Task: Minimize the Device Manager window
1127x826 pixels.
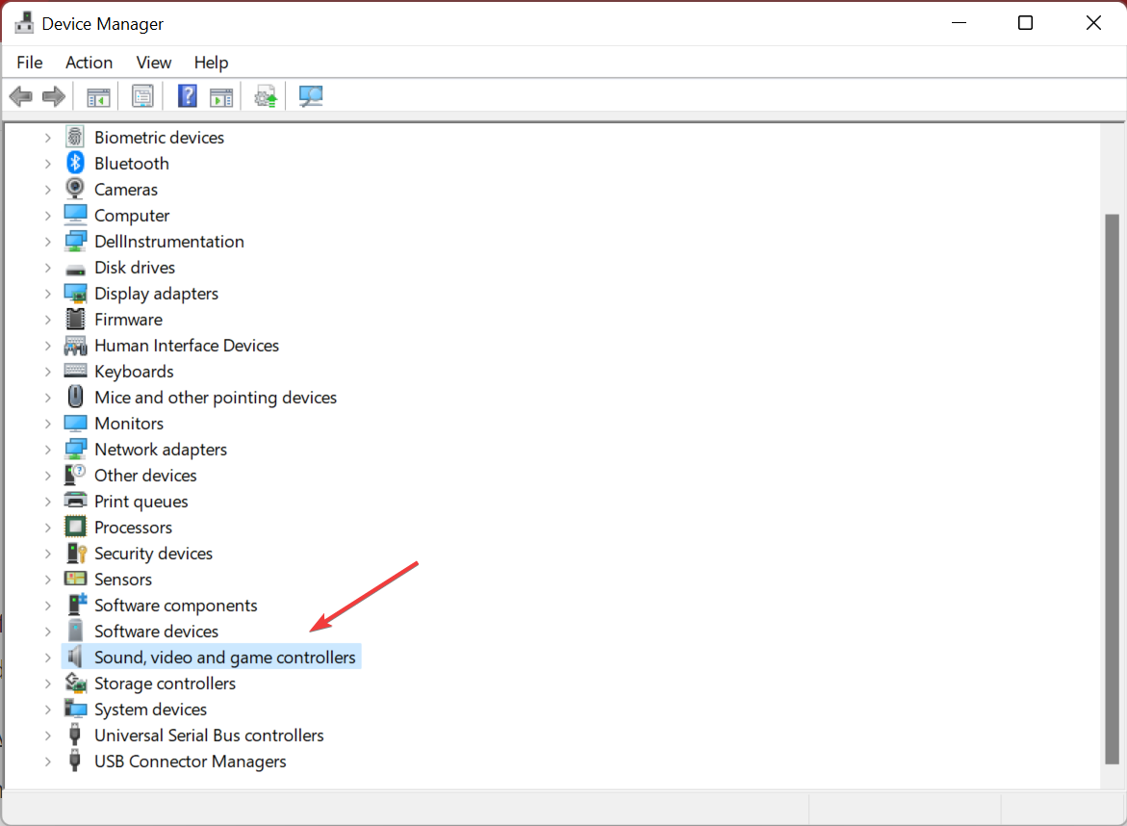Action: click(959, 23)
